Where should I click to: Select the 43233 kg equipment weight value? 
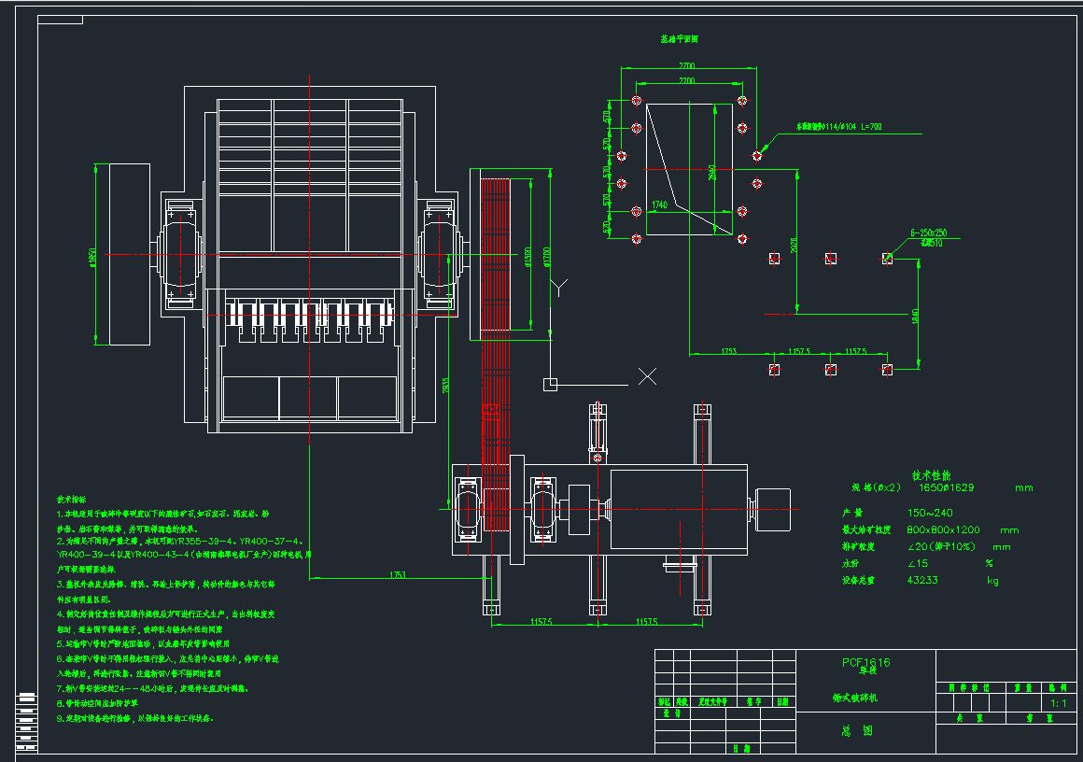click(x=922, y=580)
